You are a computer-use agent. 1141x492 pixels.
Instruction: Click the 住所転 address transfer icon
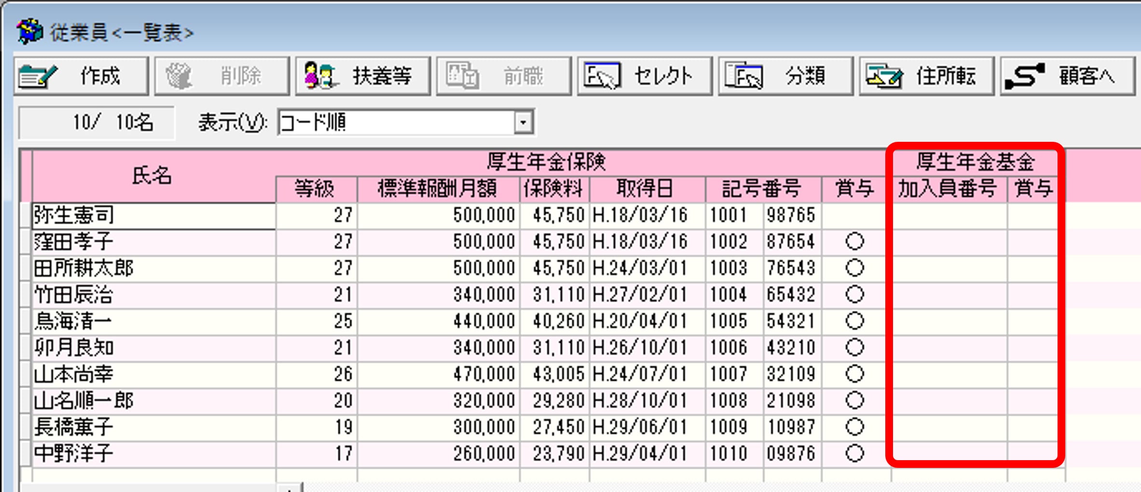pos(884,76)
